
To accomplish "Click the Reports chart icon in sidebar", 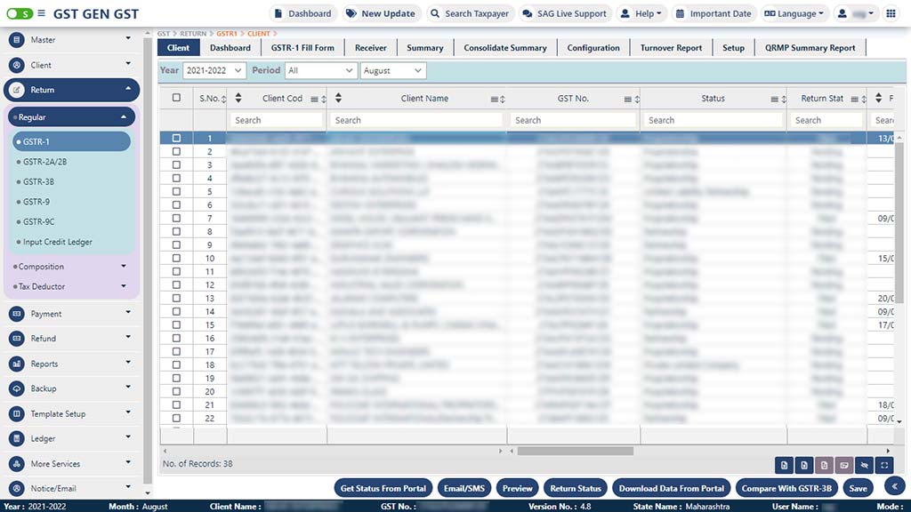I will [17, 364].
